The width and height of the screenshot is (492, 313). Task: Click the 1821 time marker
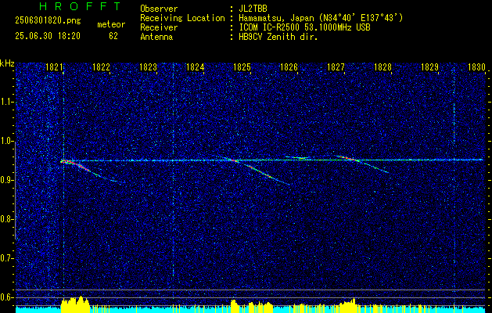coord(54,67)
